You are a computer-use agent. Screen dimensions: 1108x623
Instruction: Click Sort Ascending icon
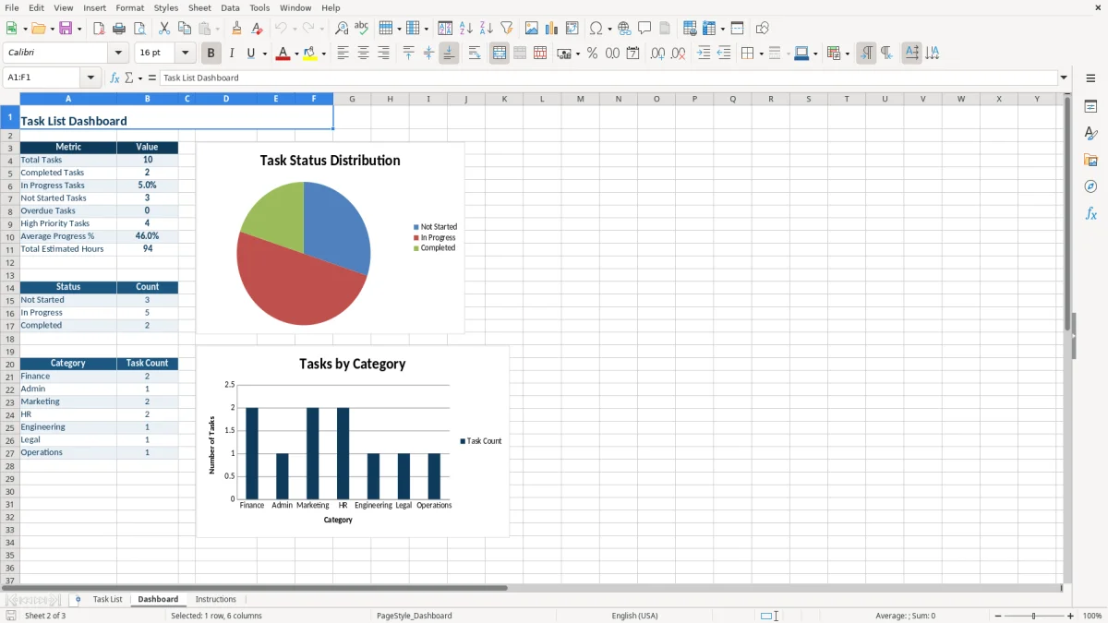[465, 29]
